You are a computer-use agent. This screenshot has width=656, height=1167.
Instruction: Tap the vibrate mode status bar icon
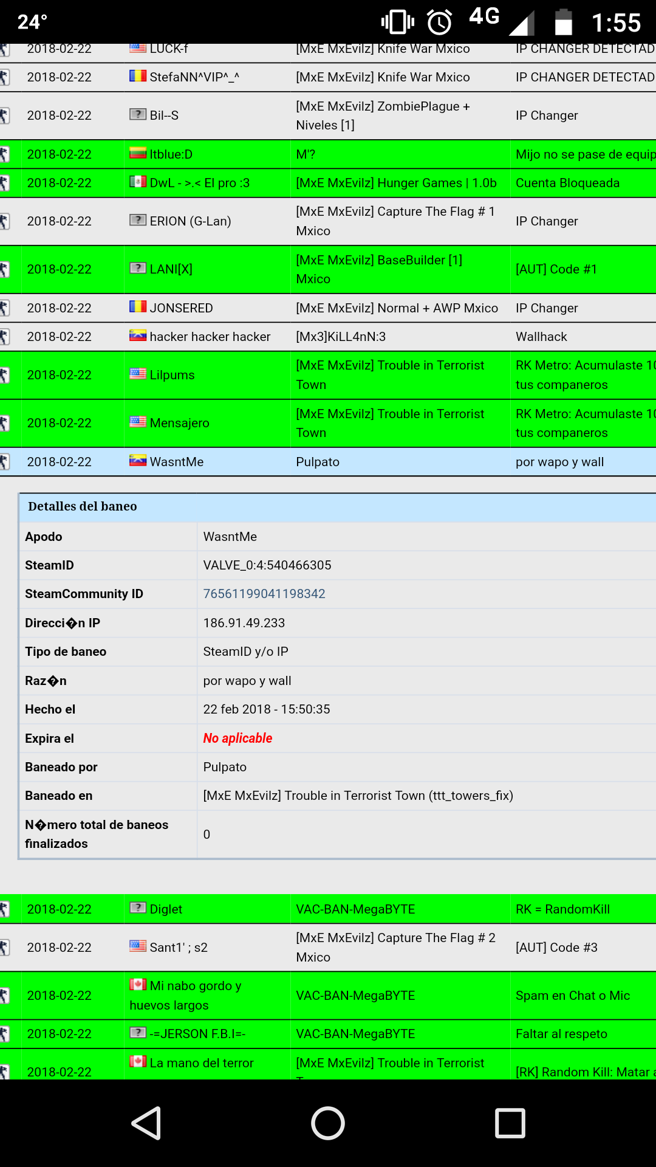(398, 22)
